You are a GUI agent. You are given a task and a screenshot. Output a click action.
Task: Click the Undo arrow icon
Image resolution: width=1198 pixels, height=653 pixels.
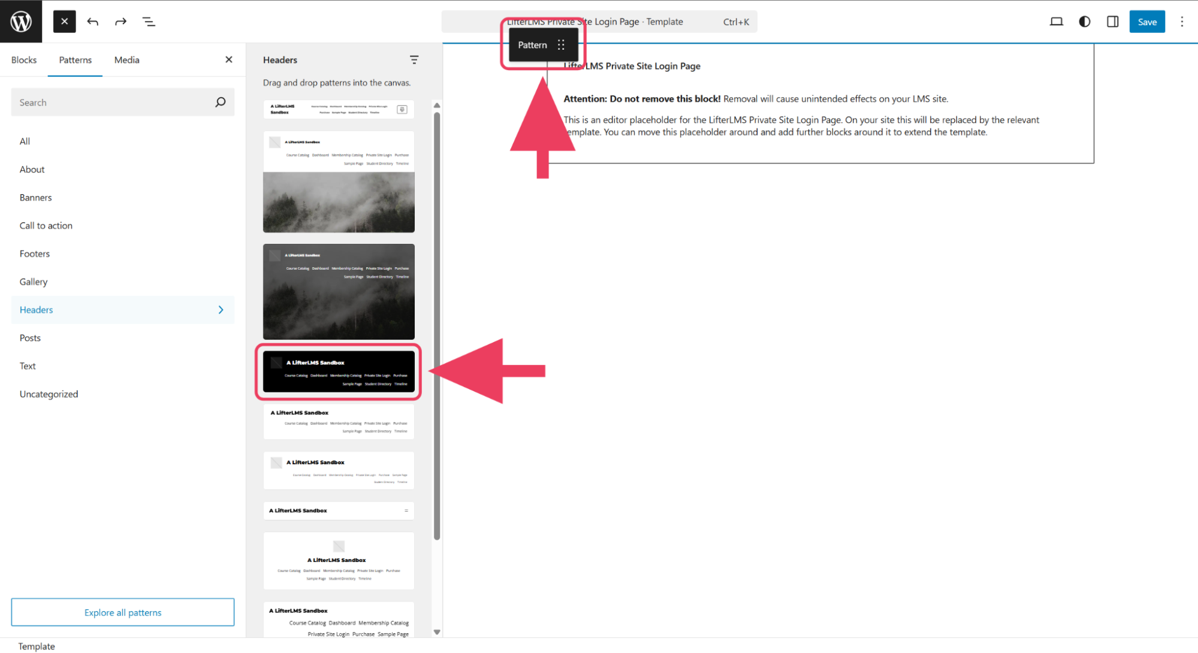pyautogui.click(x=93, y=22)
